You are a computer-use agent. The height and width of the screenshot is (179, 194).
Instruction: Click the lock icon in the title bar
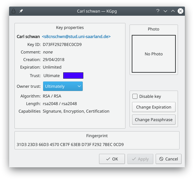[x=14, y=11]
